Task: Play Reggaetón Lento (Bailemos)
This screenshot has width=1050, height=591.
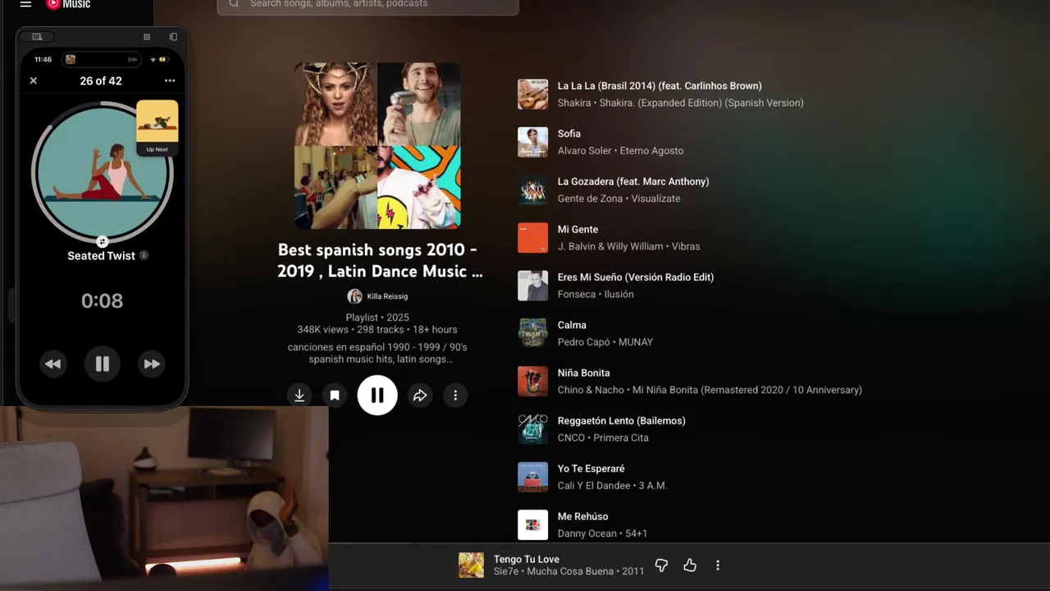Action: click(x=622, y=420)
